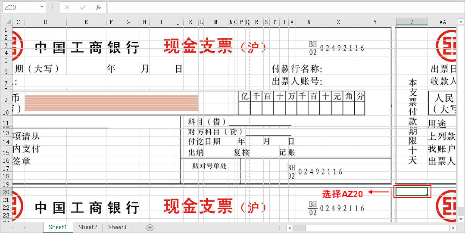
Task: Select column header W
Action: pos(309,22)
